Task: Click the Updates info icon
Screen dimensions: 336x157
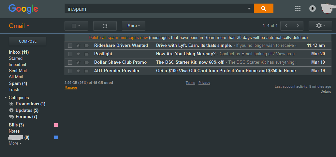Action: coord(11,110)
